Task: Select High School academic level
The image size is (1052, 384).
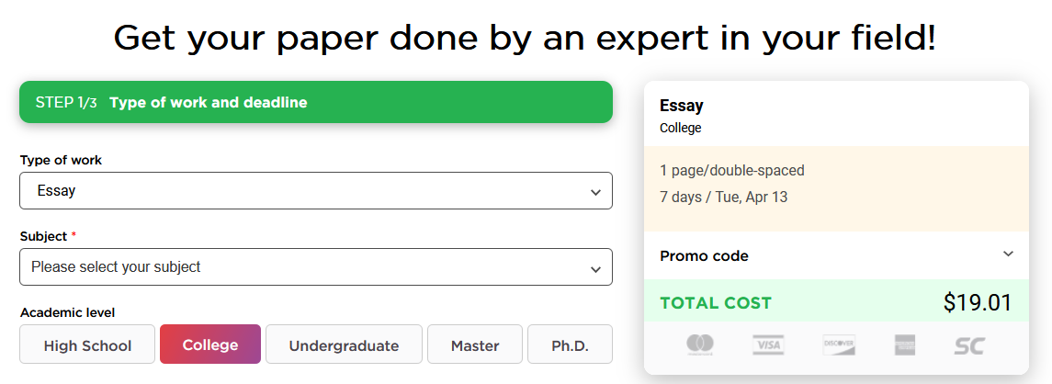Action: coord(87,345)
